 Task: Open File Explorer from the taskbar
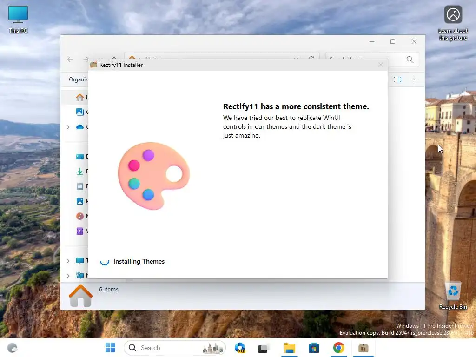pos(289,348)
